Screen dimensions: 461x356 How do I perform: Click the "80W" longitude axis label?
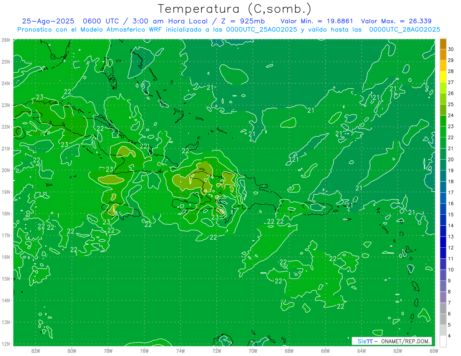(x=71, y=351)
